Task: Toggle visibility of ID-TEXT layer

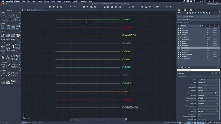Action: pyautogui.click(x=179, y=52)
